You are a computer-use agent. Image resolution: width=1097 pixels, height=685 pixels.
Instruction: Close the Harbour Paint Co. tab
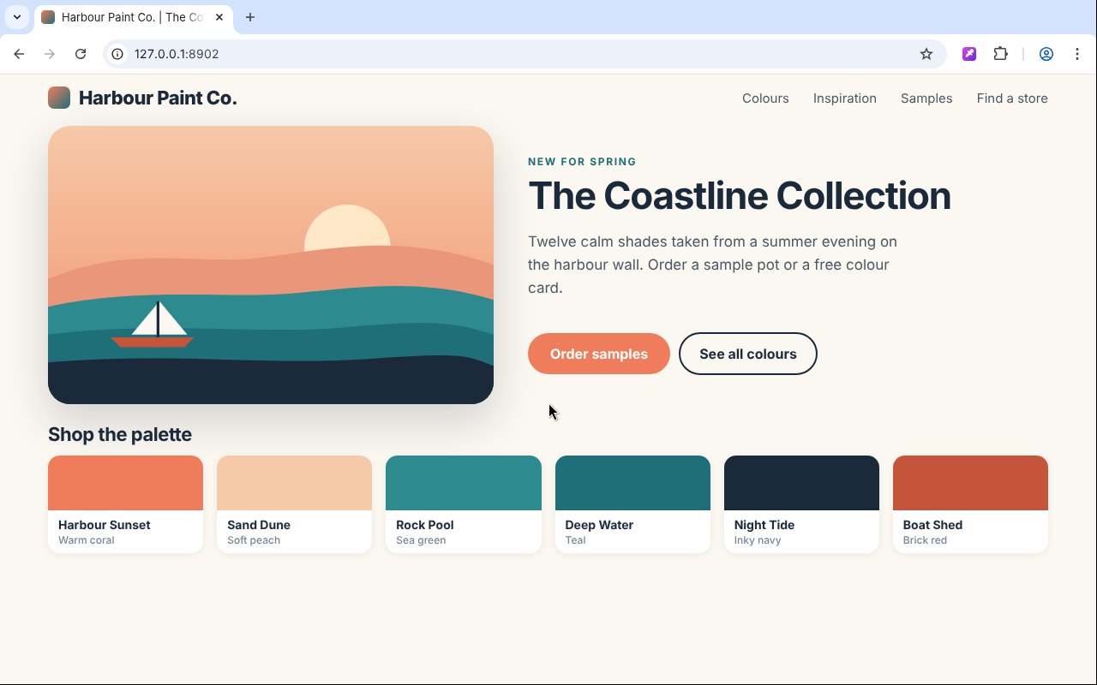219,17
